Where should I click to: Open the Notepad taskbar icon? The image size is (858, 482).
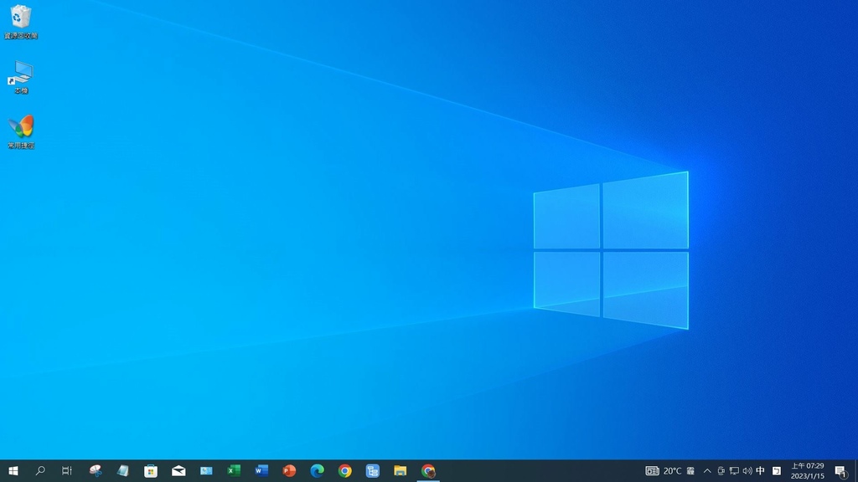click(x=122, y=470)
